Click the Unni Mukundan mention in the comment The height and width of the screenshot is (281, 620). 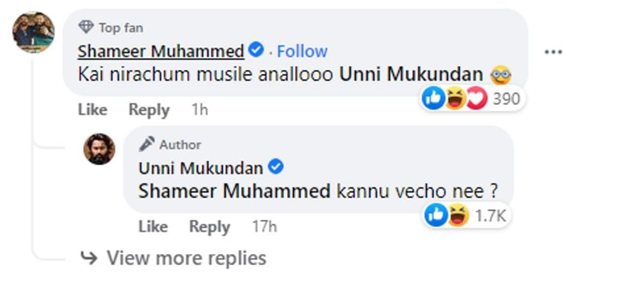click(x=411, y=74)
